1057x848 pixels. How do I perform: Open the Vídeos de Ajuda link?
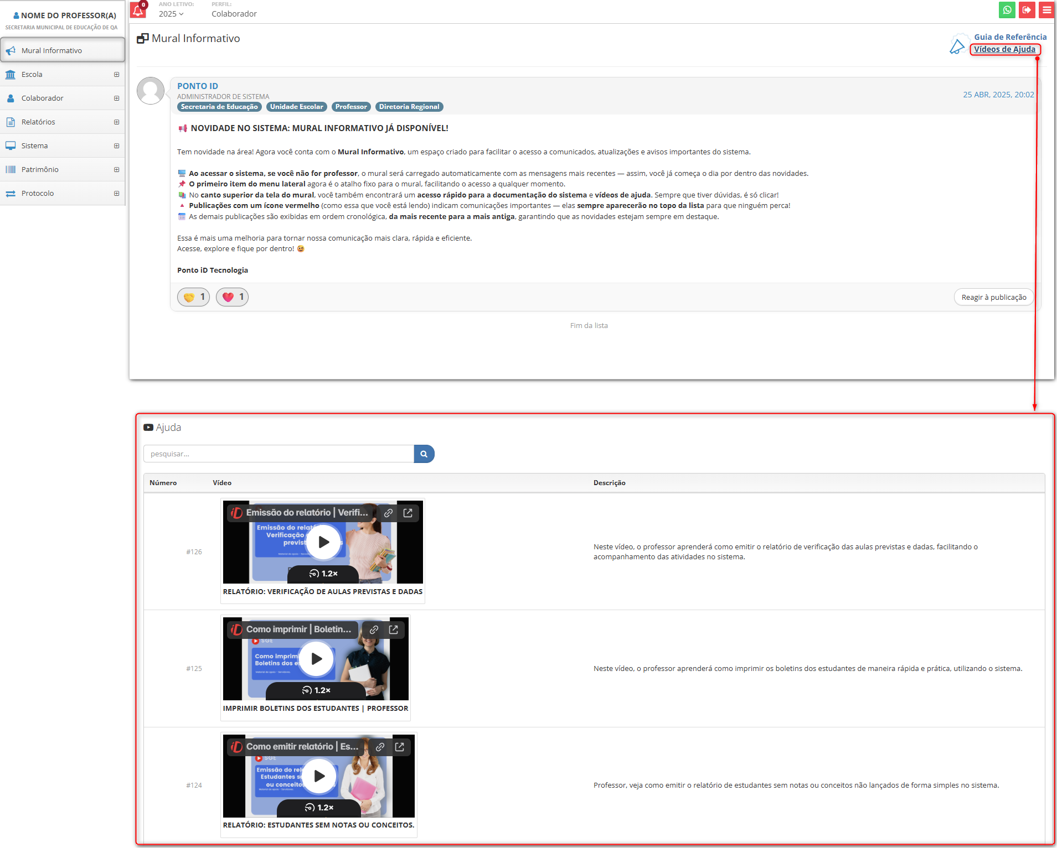(1004, 49)
